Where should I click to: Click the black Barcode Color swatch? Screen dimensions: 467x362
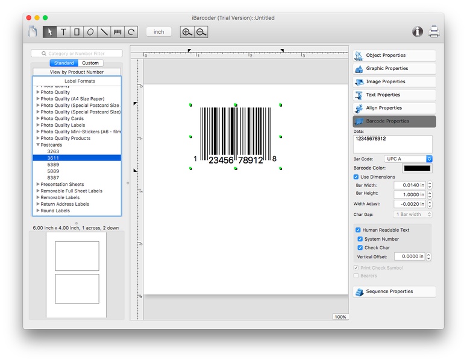click(x=416, y=168)
